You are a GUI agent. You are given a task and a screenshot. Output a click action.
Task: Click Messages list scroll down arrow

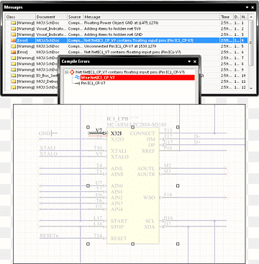click(x=251, y=88)
